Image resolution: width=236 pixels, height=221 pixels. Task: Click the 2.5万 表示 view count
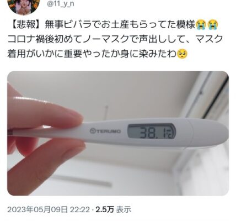(x=114, y=210)
